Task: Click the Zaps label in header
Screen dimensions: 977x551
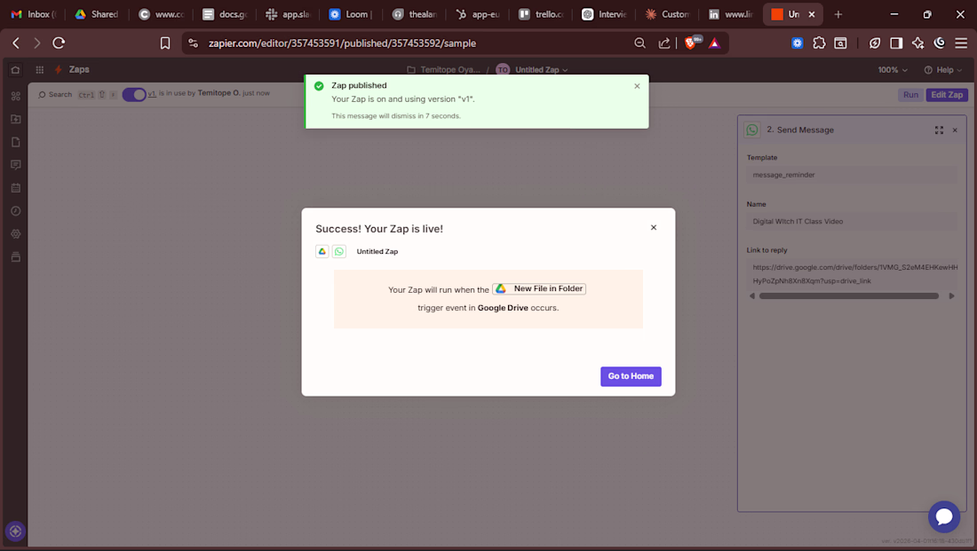Action: (79, 70)
